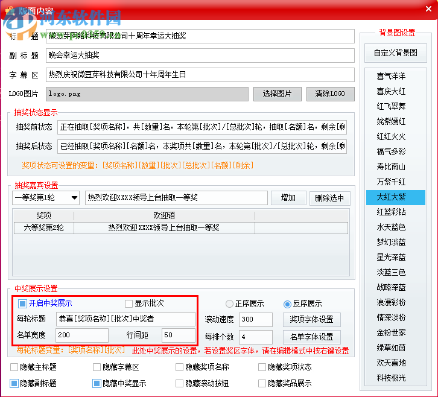Screen dimensions: 438x397
Task: Choose the 红红火火 background theme
Action: (396, 136)
